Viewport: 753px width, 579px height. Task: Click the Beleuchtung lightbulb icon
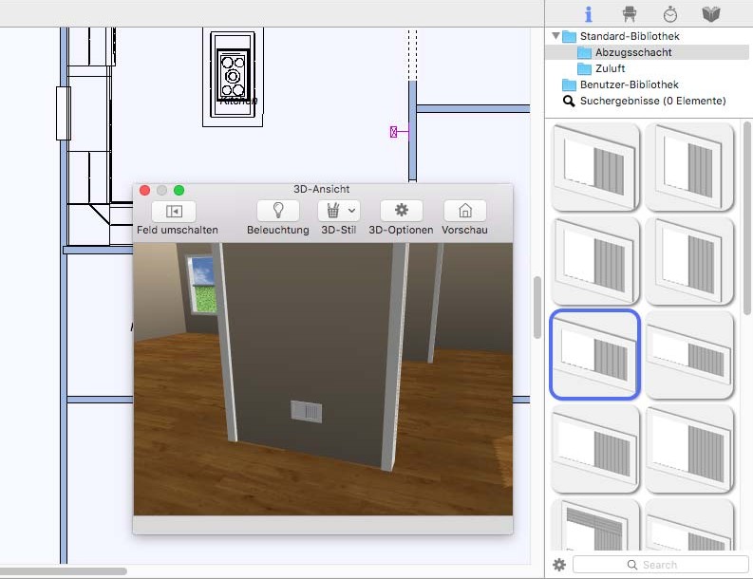(278, 211)
